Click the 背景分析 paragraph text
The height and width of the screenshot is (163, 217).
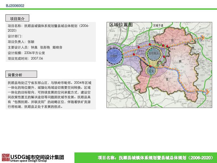click(x=49, y=95)
